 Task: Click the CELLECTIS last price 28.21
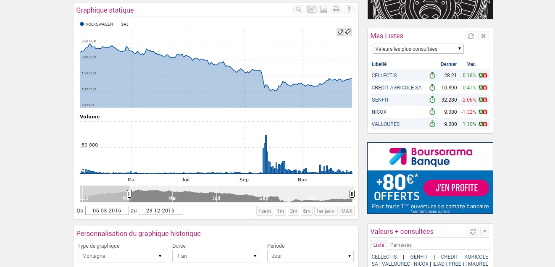[x=450, y=76]
